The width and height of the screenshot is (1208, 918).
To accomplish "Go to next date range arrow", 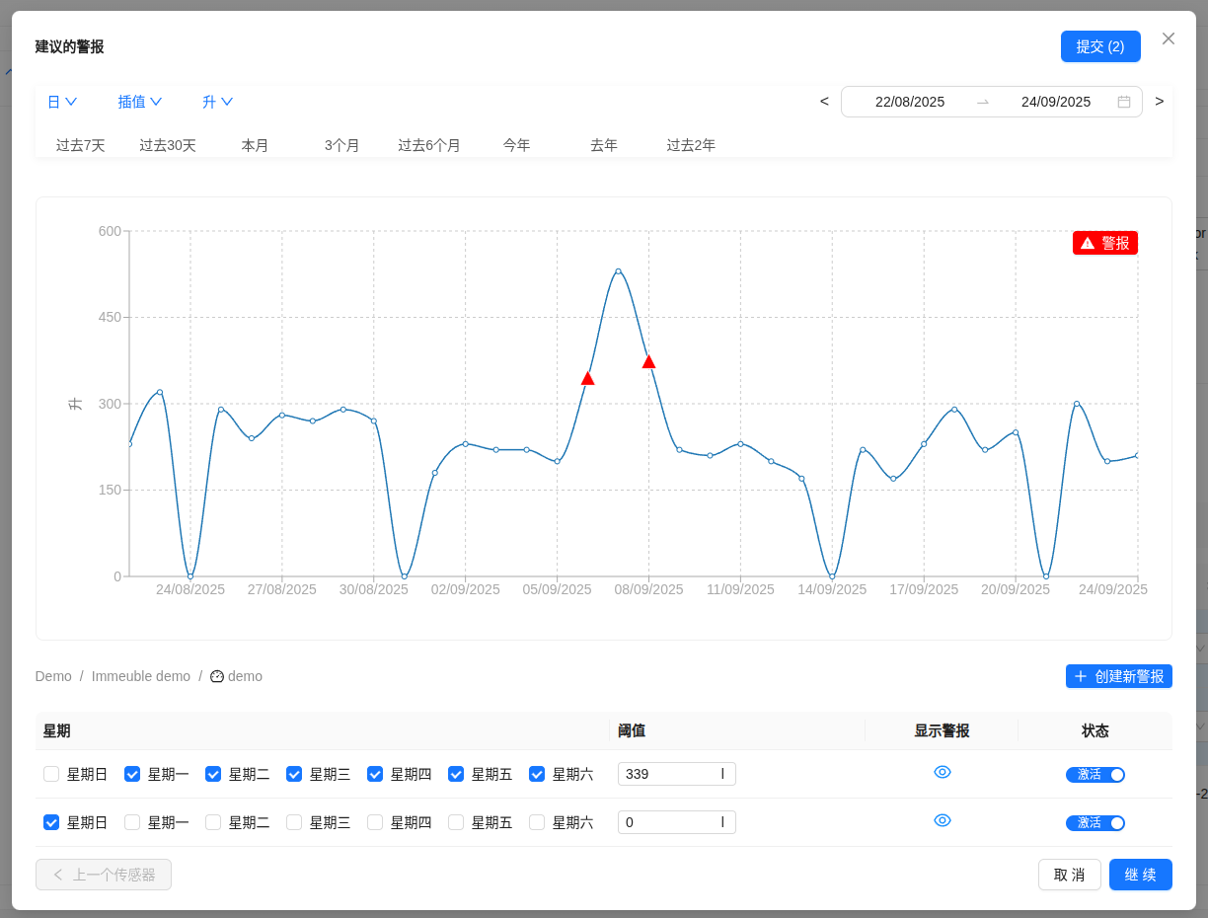I will pos(1159,102).
